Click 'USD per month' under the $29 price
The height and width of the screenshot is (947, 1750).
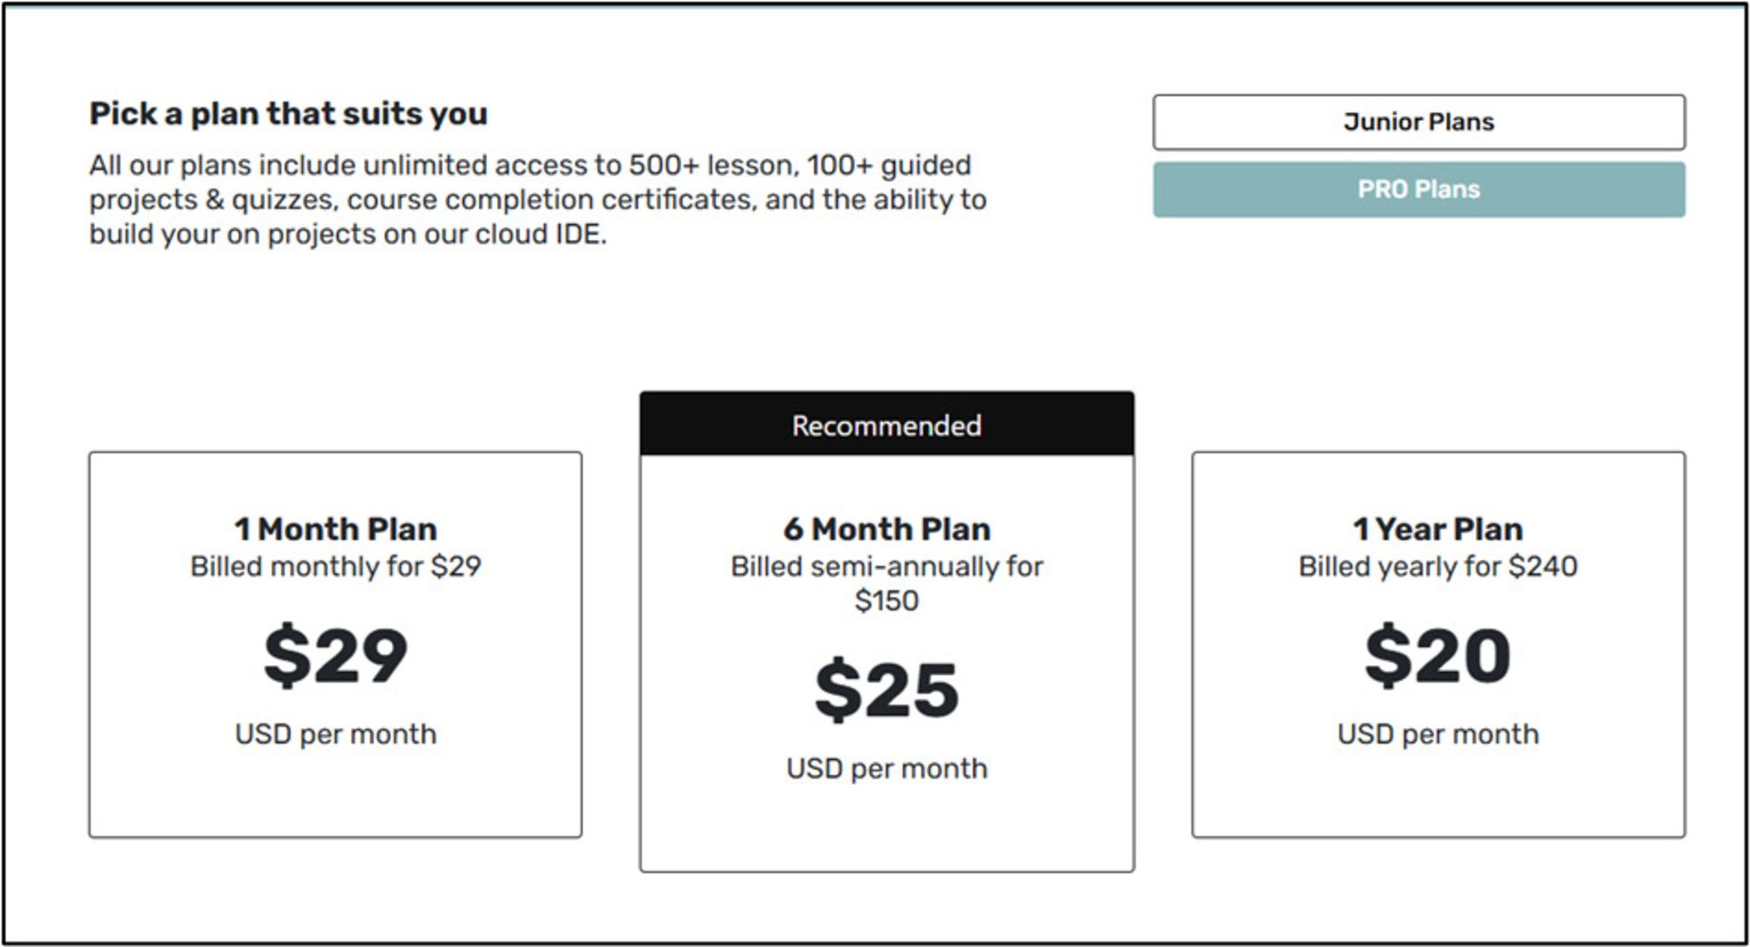(x=335, y=734)
